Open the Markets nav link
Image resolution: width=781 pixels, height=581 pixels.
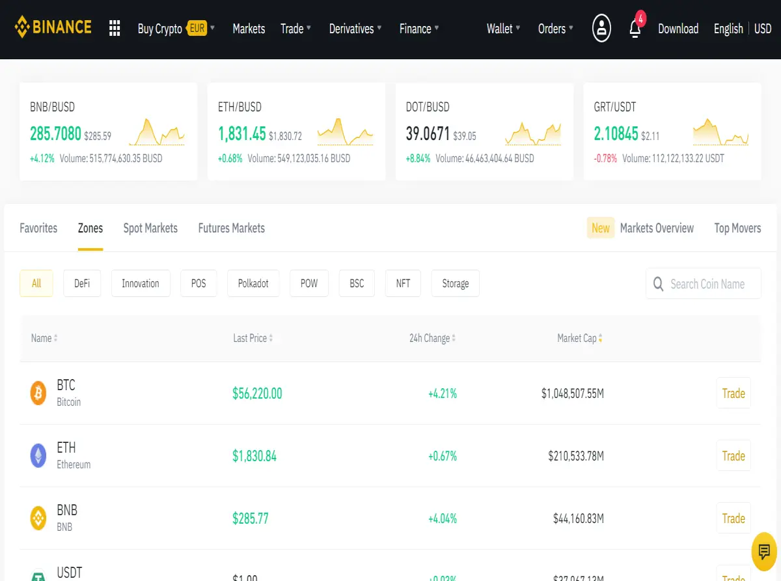(x=249, y=29)
